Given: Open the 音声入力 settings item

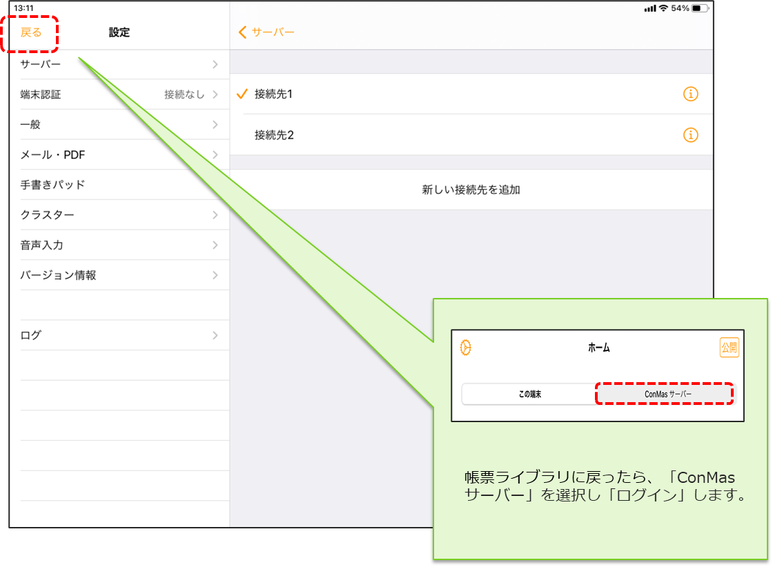Looking at the screenshot, I should coord(119,245).
